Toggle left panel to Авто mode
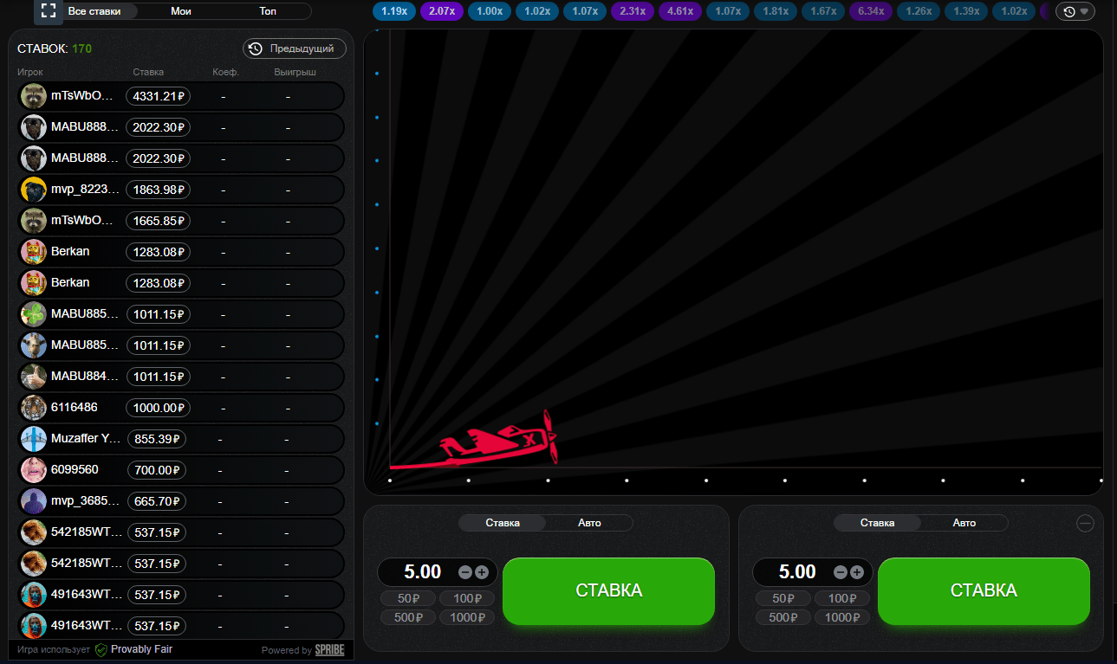The width and height of the screenshot is (1117, 664). point(589,523)
